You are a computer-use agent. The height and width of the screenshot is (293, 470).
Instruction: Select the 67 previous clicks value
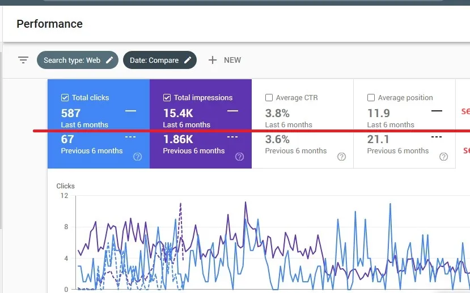coord(67,139)
